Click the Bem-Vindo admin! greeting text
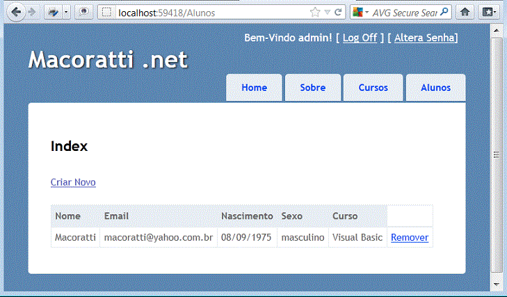507x297 pixels. point(288,38)
